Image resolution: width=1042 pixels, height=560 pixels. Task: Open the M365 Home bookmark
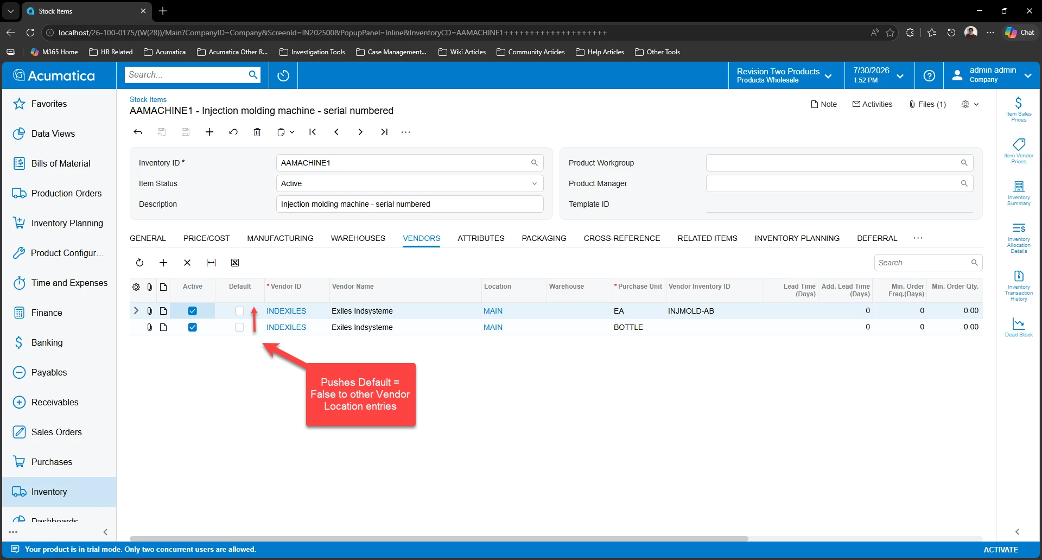[54, 52]
